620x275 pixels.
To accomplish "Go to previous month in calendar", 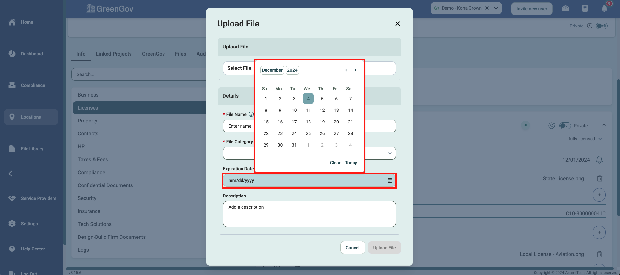I will [x=346, y=70].
